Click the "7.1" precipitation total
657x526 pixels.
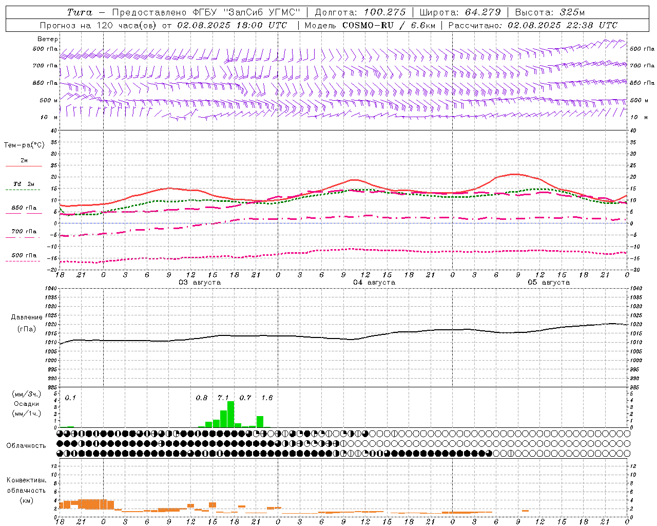point(223,398)
